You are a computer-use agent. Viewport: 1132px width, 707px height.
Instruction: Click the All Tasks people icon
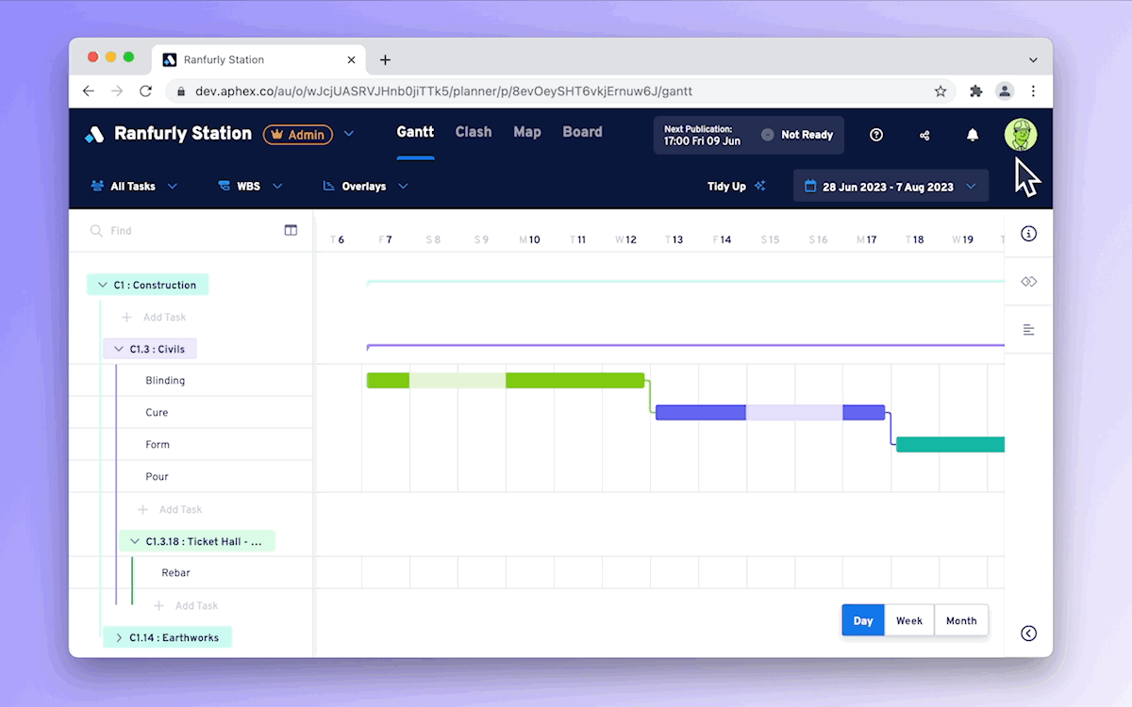coord(97,187)
